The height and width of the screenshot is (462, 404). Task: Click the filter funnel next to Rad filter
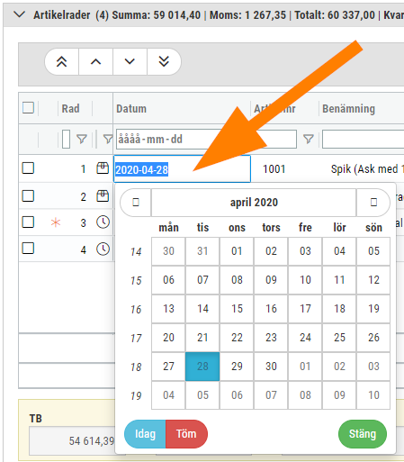(82, 139)
